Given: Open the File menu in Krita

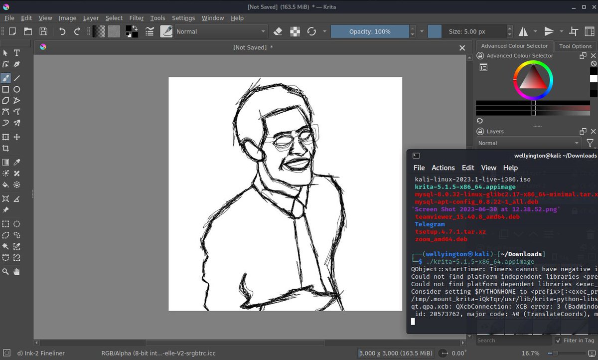Looking at the screenshot, I should (x=9, y=18).
